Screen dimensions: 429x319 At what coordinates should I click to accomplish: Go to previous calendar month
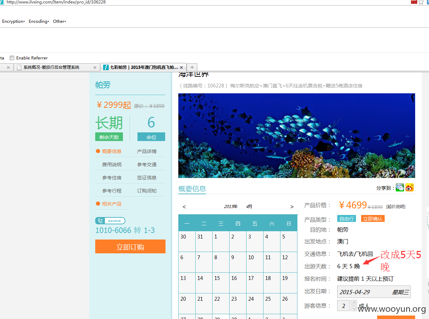184,207
